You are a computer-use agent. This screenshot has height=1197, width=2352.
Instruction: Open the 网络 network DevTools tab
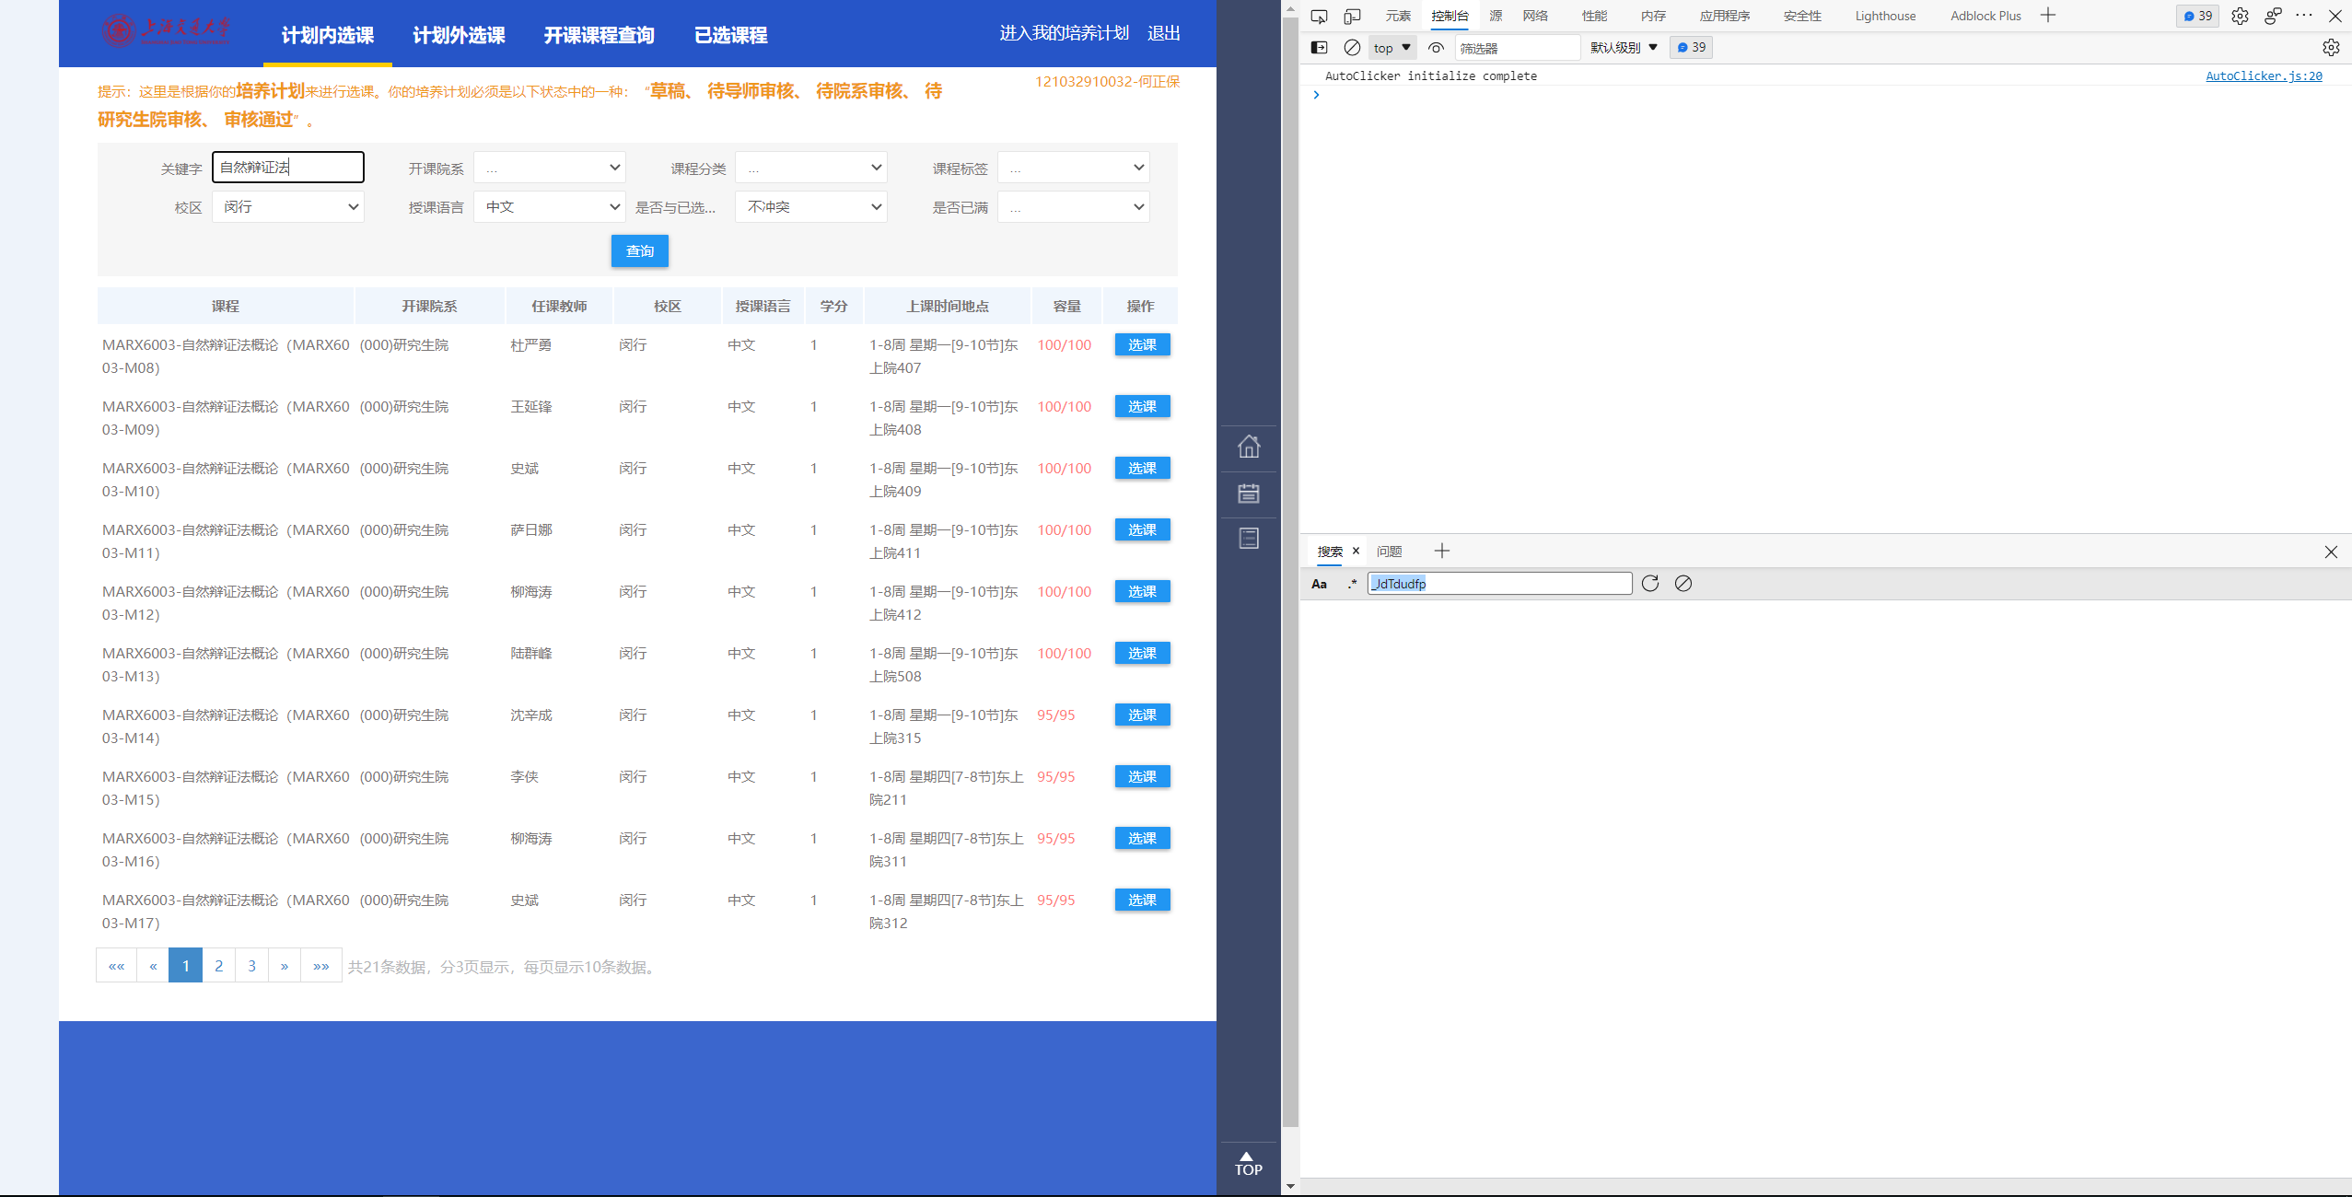click(x=1535, y=17)
